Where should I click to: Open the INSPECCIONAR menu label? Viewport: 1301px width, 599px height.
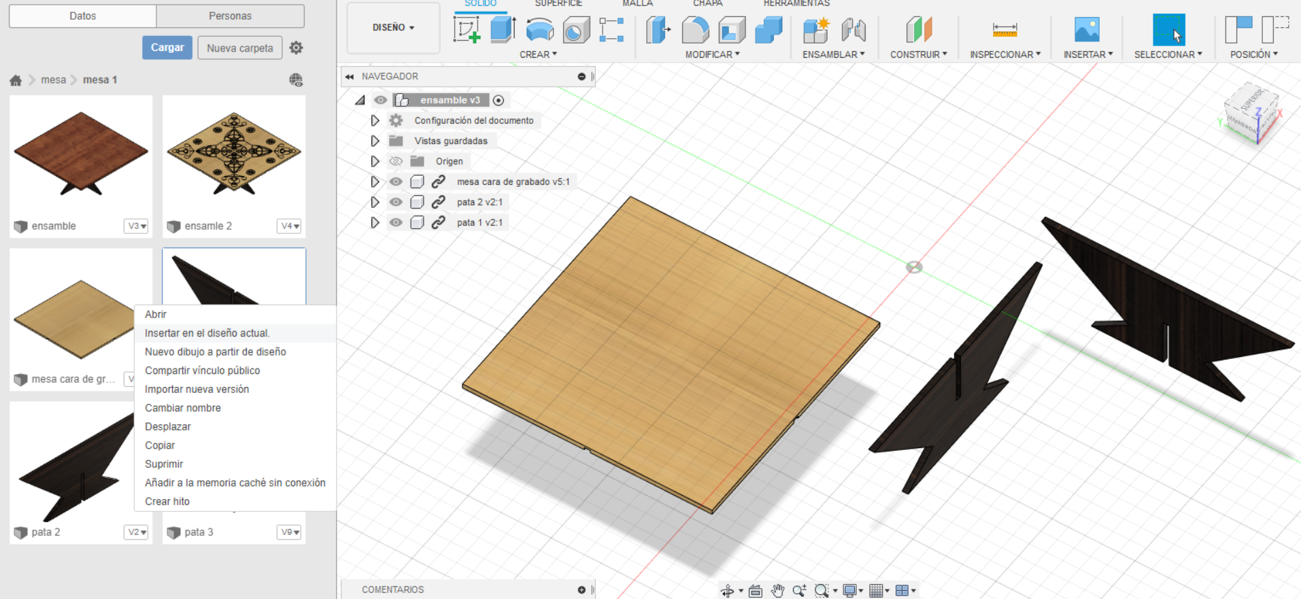1005,54
